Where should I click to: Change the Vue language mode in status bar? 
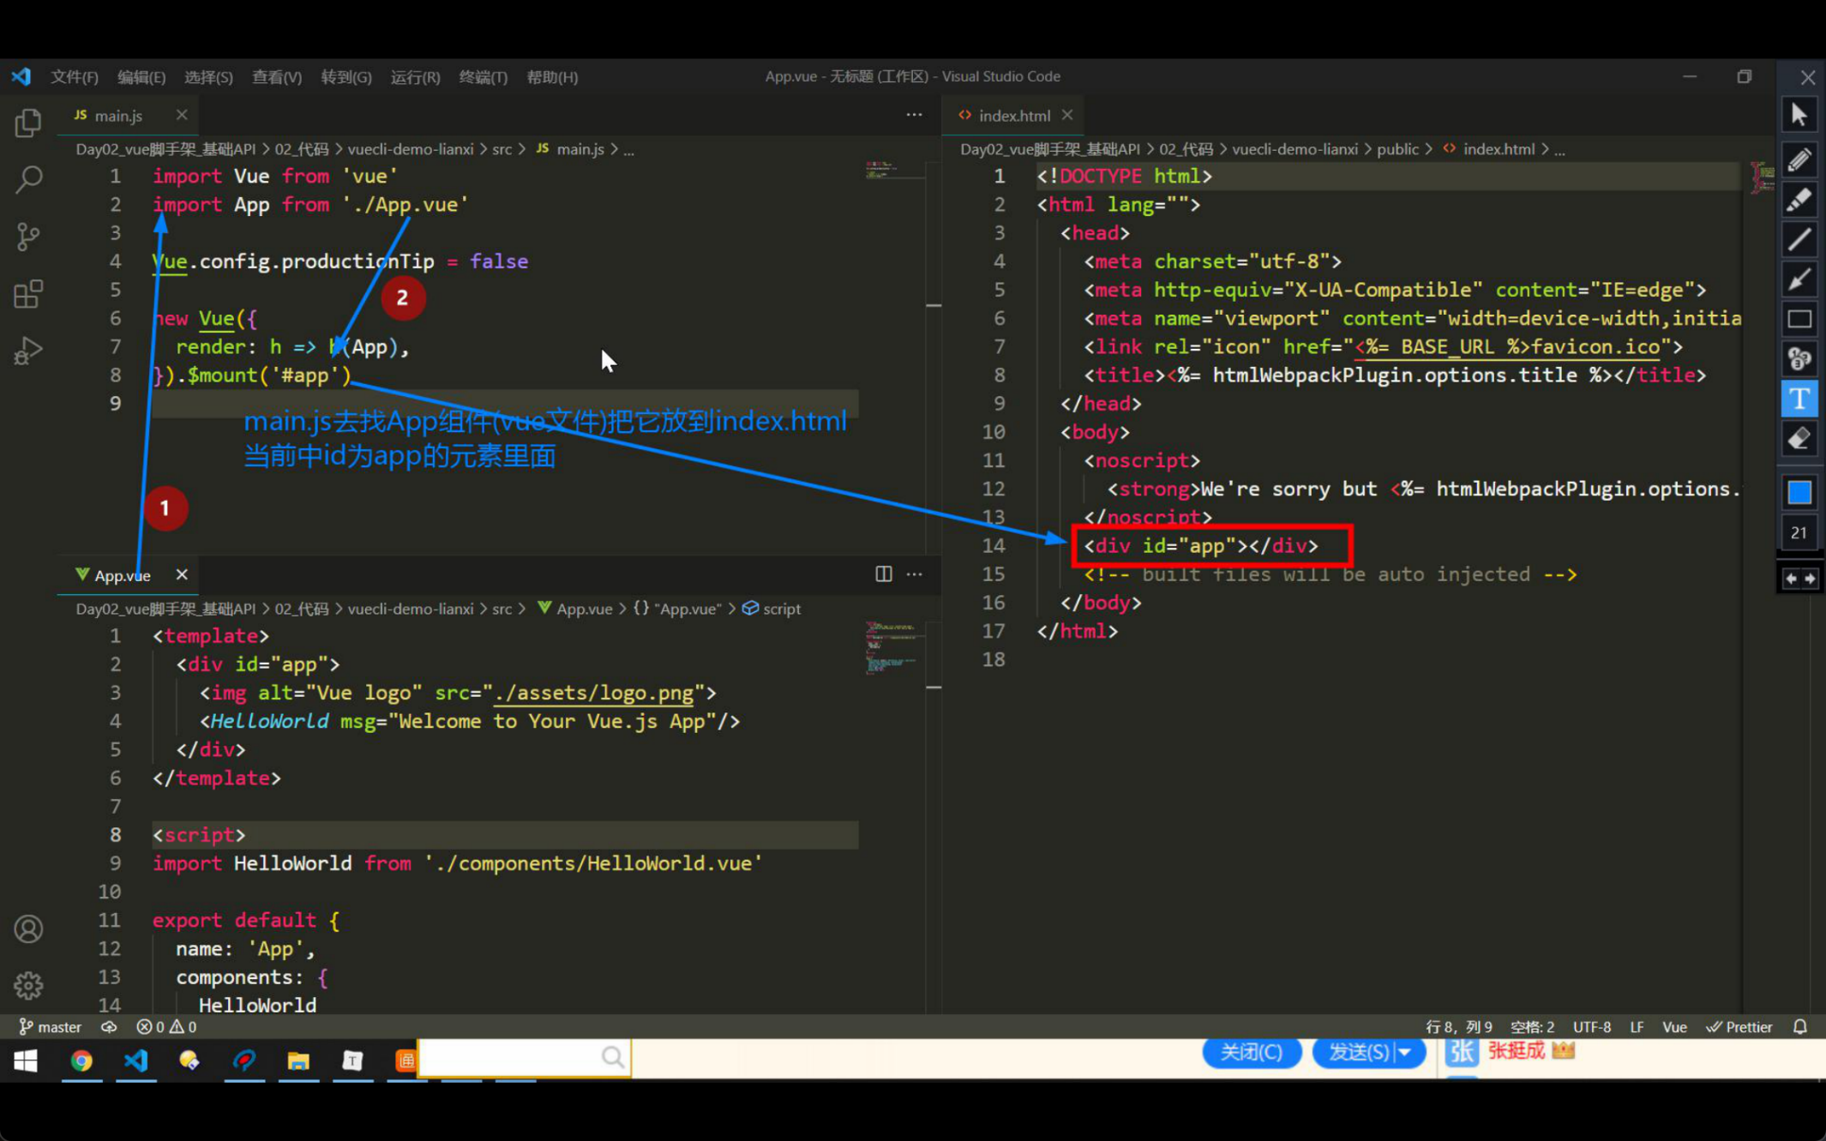pos(1674,1026)
